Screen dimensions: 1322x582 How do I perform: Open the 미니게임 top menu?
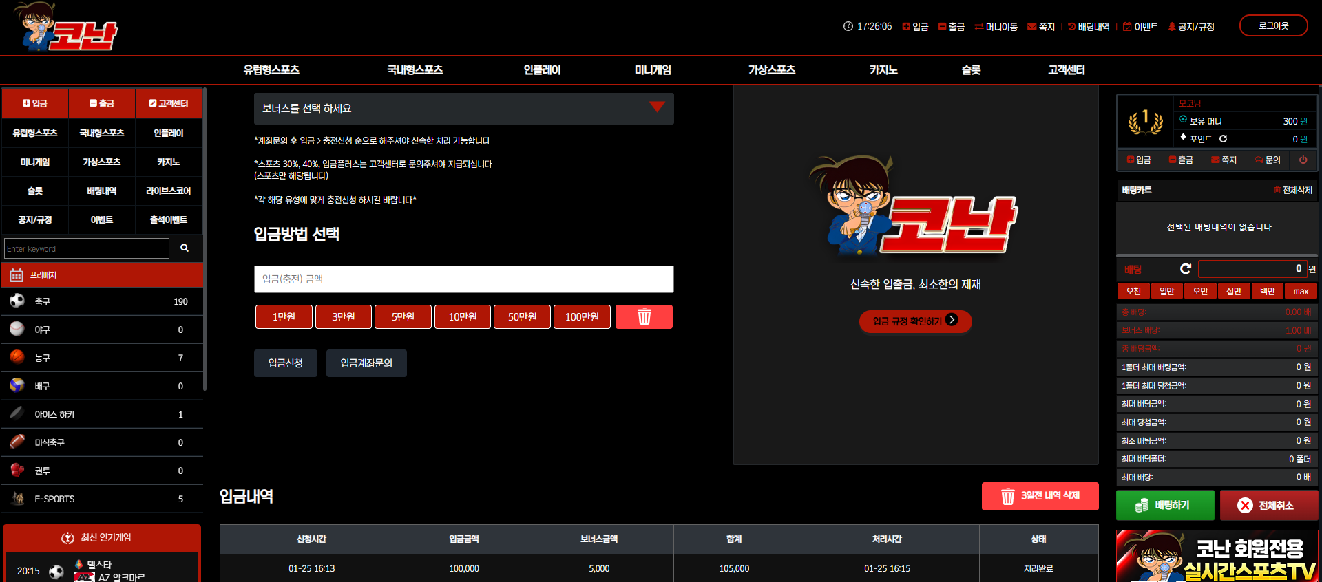[653, 70]
